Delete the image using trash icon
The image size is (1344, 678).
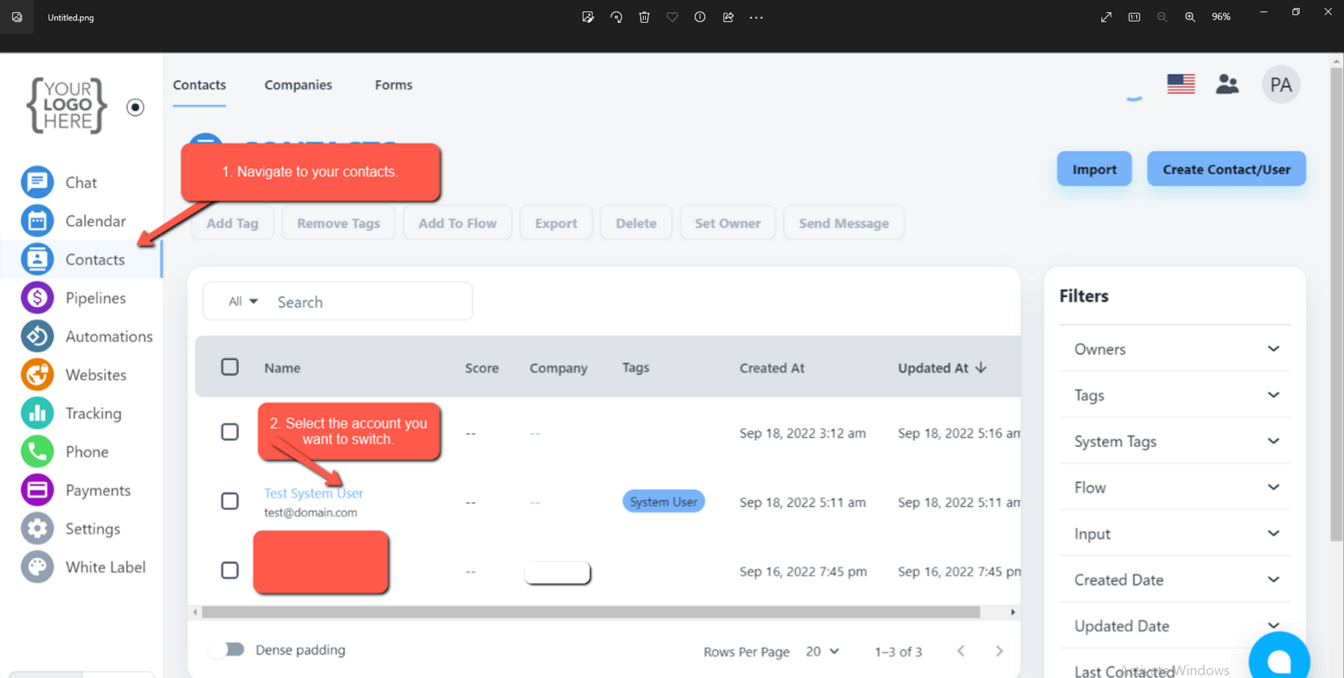tap(644, 17)
